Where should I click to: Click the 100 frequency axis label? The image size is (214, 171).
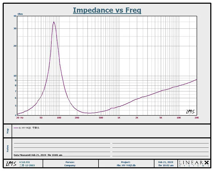click(59, 118)
